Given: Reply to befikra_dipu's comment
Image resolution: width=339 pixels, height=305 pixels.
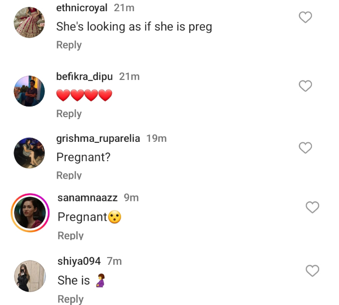Looking at the screenshot, I should (69, 114).
